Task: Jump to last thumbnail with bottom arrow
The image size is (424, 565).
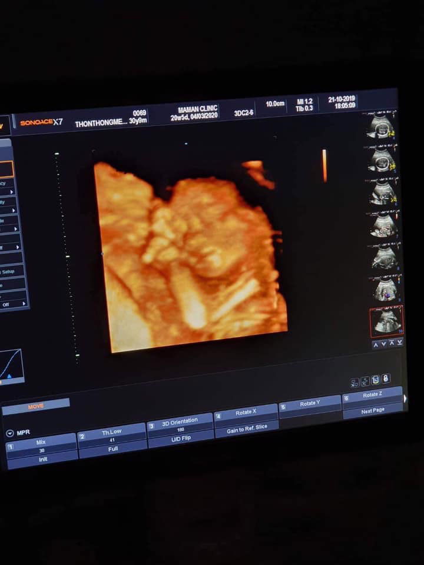Action: 400,343
